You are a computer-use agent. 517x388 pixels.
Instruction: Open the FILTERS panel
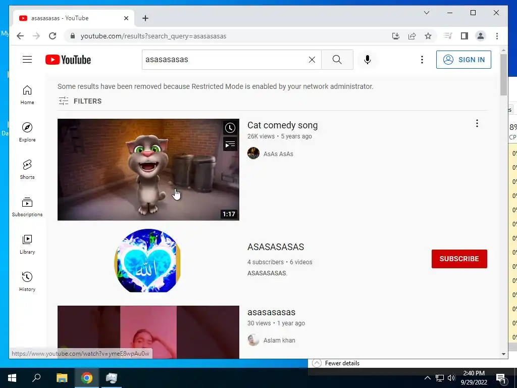[x=80, y=101]
